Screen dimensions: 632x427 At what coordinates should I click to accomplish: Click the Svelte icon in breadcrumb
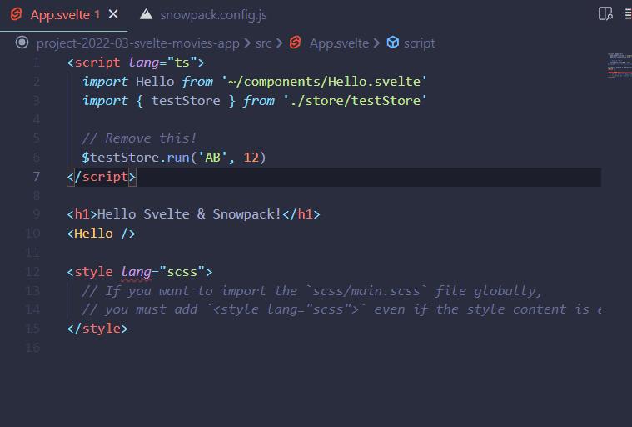click(296, 43)
